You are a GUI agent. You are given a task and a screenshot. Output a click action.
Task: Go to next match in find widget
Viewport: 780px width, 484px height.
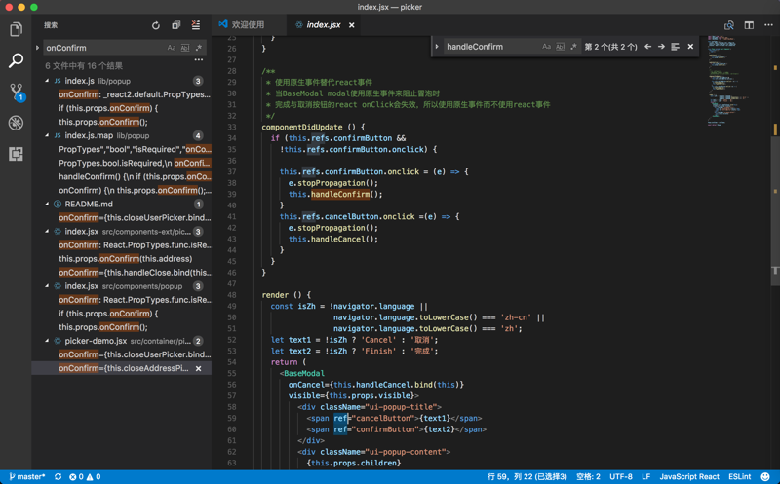point(661,47)
